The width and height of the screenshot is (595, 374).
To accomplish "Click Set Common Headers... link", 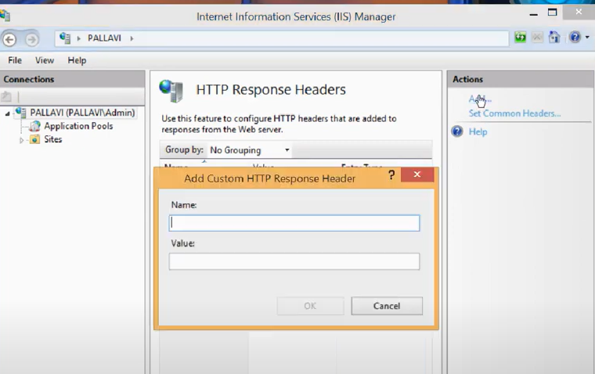I will pyautogui.click(x=514, y=113).
